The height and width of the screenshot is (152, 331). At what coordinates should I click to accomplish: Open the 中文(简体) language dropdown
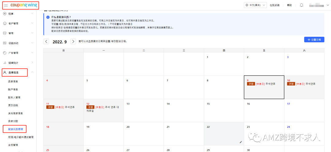point(255,5)
